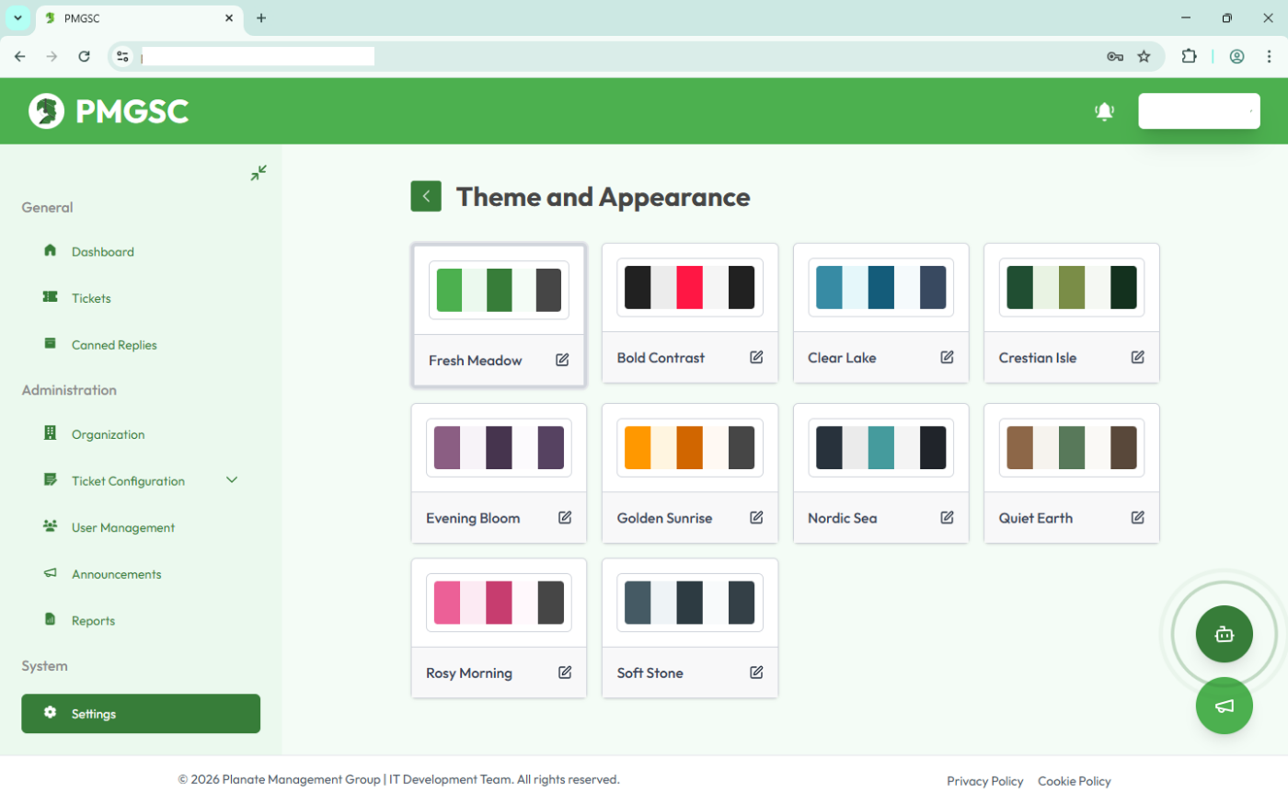Click the megaphone floating button

(x=1224, y=706)
